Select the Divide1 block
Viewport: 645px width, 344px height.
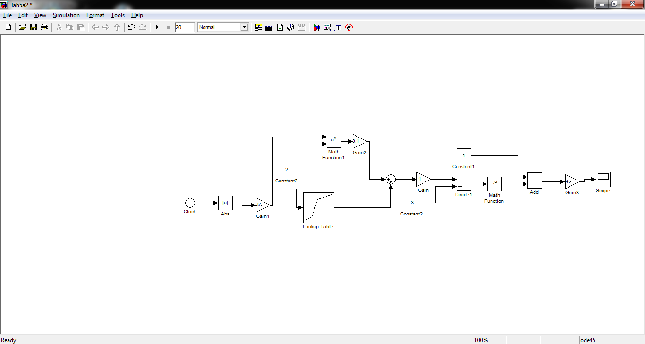(464, 183)
